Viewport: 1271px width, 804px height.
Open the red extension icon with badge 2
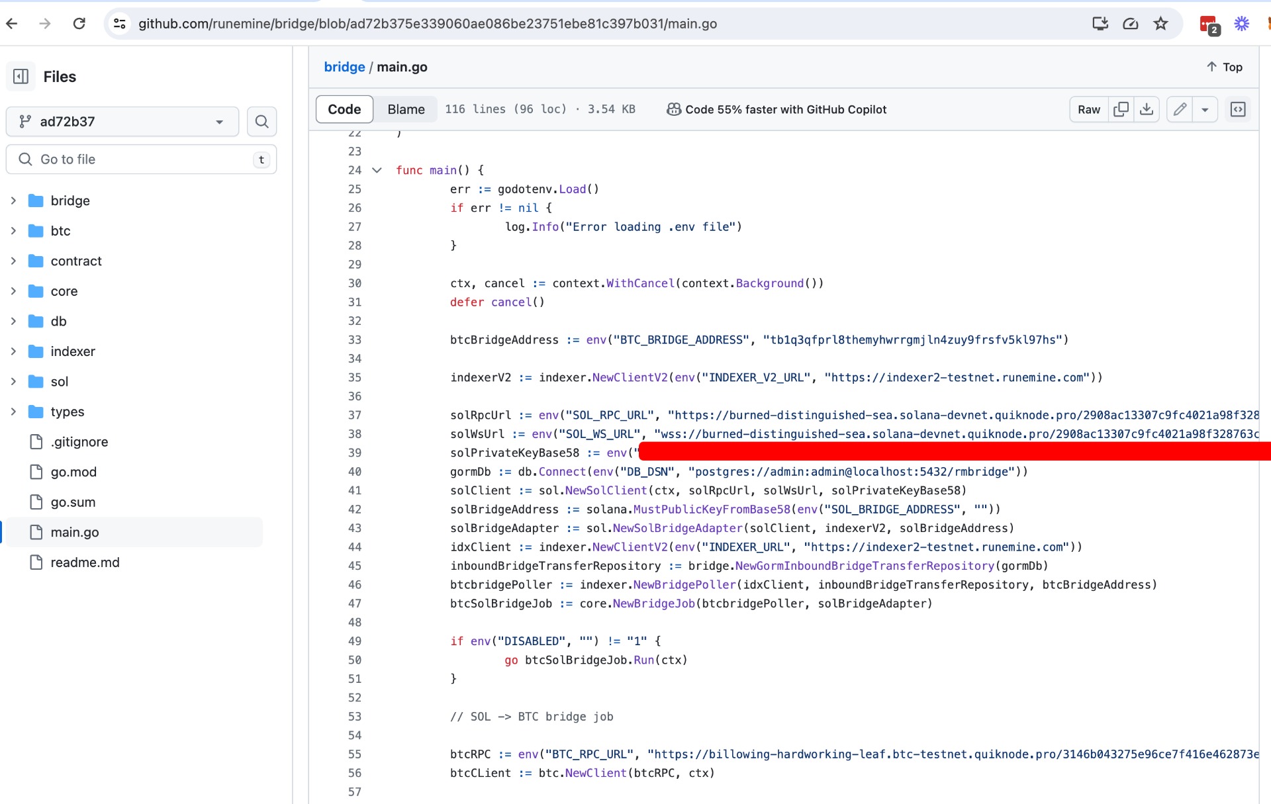1209,25
